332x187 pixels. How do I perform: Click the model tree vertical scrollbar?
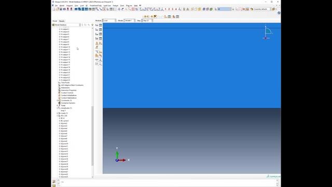coord(92,136)
